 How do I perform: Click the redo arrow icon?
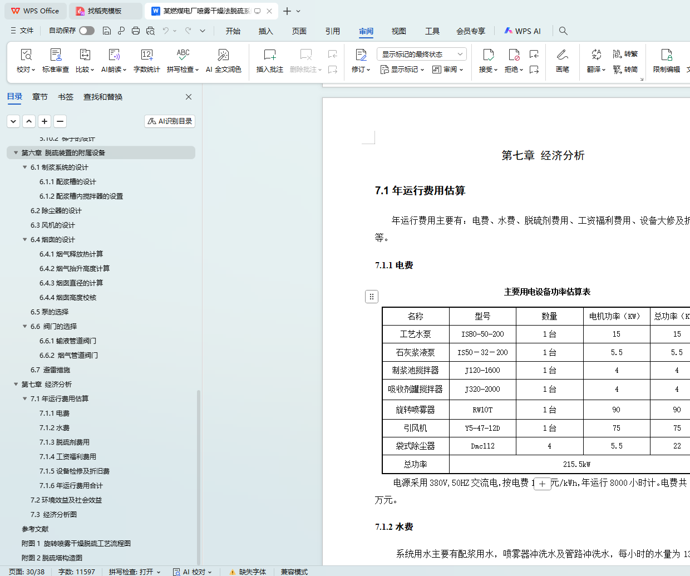click(188, 31)
